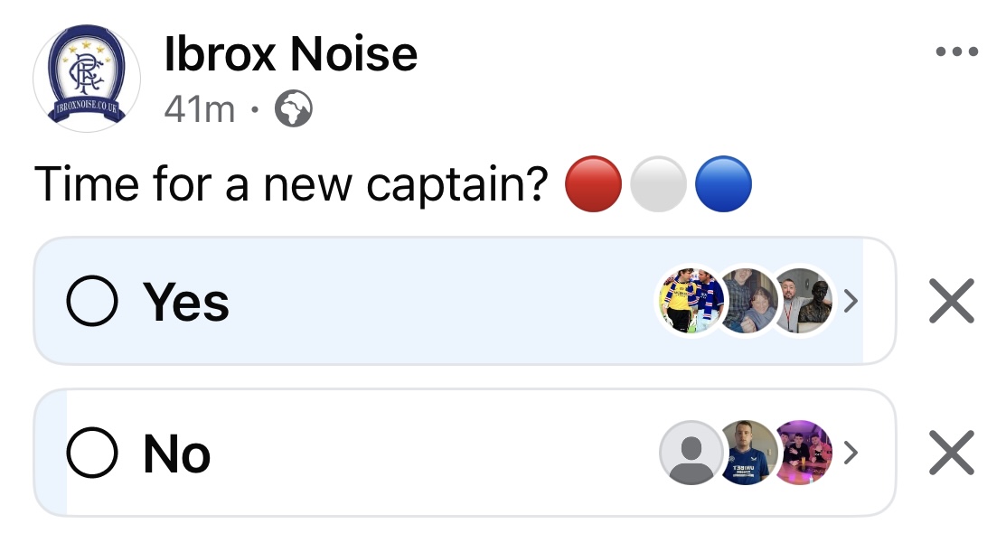Click the globe public audience icon
1006x533 pixels.
click(x=293, y=108)
